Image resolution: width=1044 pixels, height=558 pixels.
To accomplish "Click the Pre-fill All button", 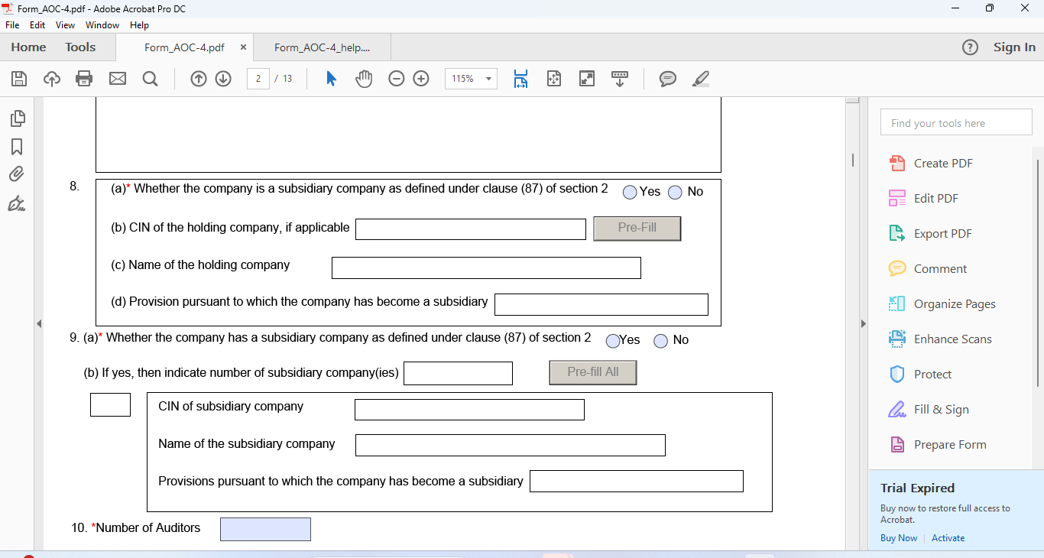I will click(592, 372).
